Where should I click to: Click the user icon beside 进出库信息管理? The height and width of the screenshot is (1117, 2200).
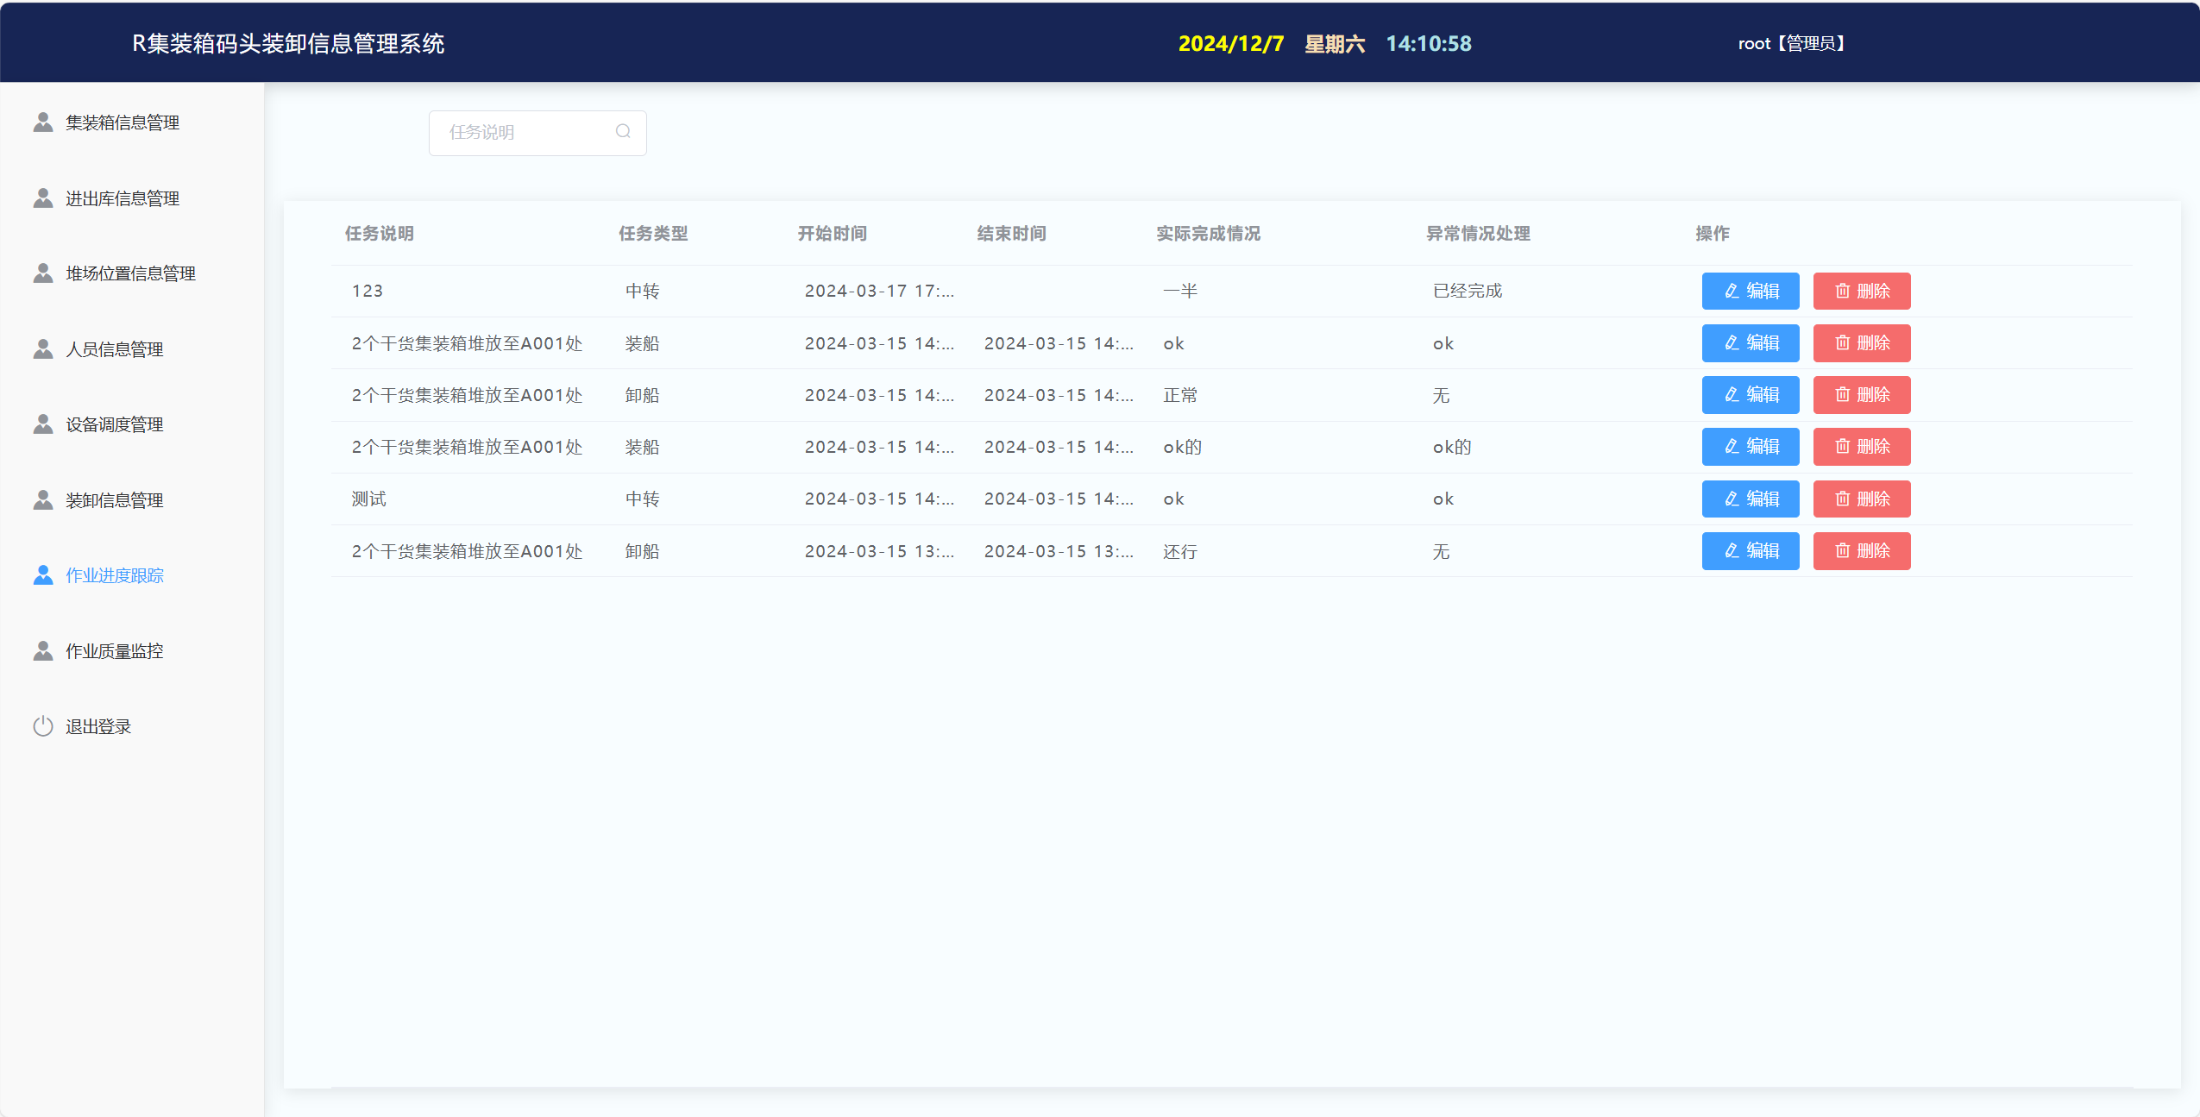point(43,198)
